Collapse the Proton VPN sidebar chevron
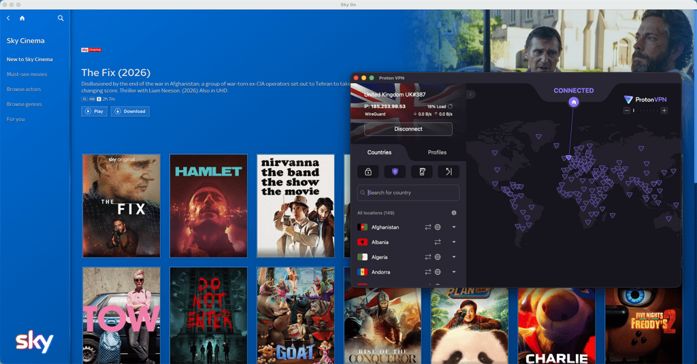 tap(471, 95)
